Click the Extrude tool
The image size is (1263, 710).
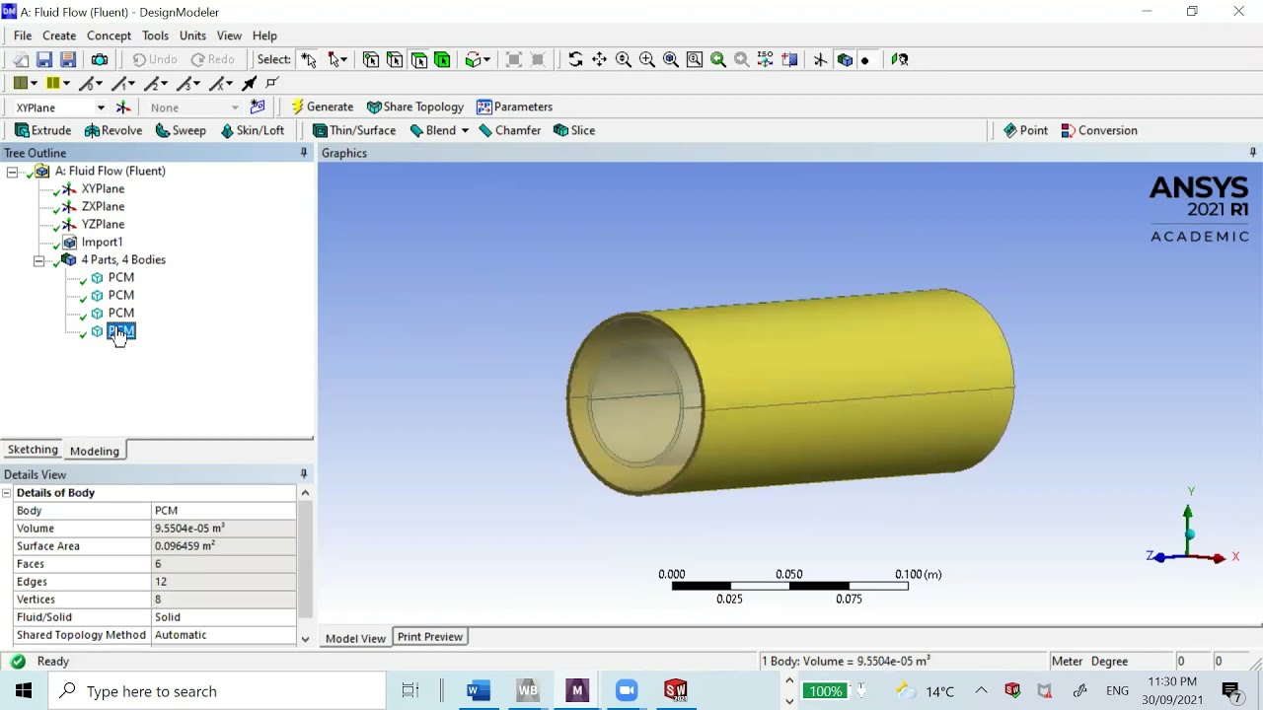(42, 130)
